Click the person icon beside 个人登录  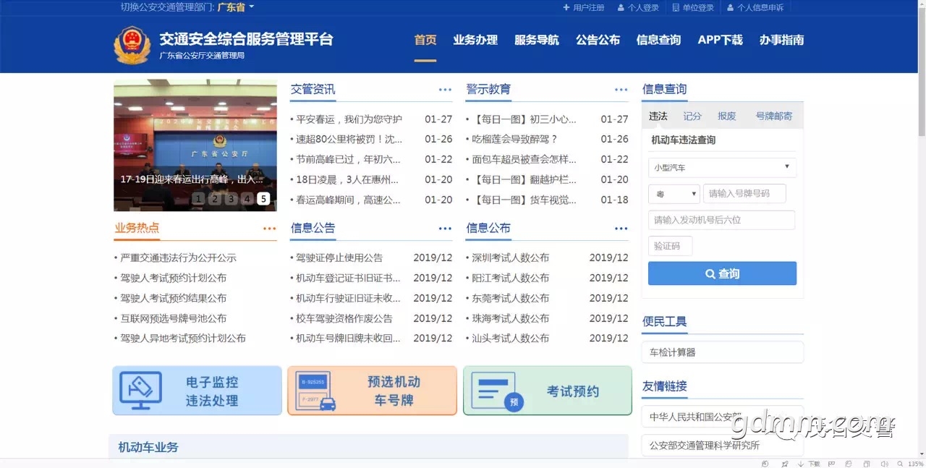click(x=621, y=7)
